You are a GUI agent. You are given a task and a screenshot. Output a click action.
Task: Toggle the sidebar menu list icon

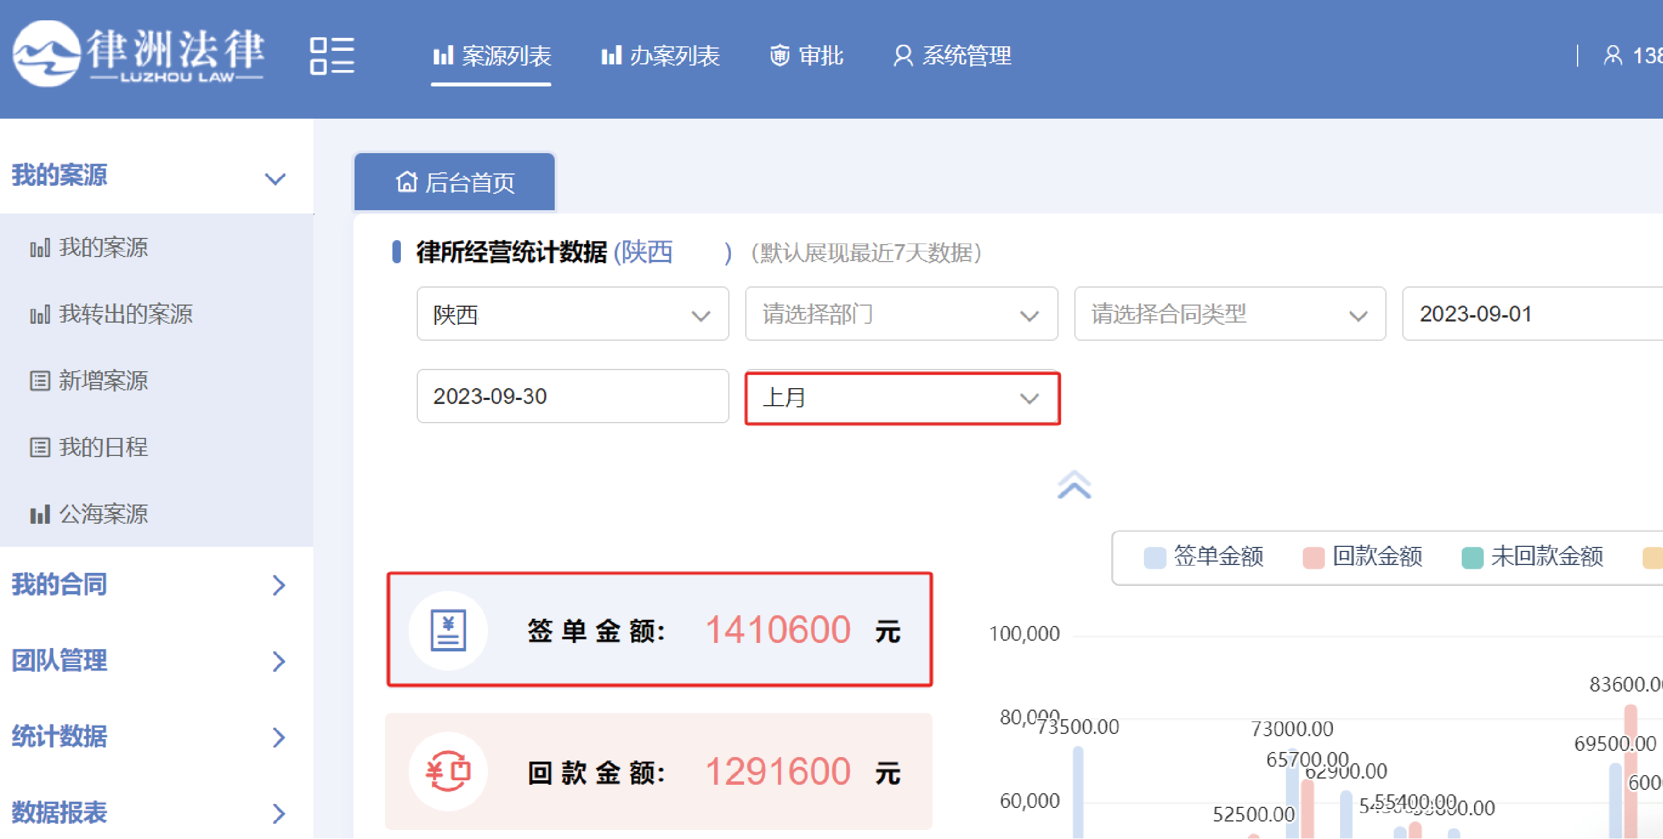332,55
